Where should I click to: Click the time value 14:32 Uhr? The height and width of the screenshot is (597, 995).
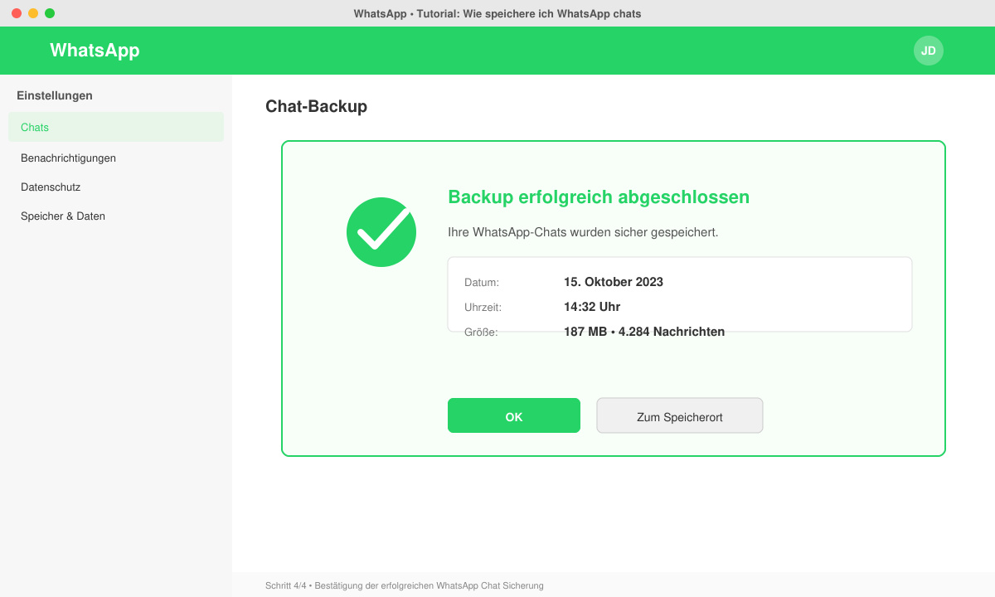tap(592, 307)
